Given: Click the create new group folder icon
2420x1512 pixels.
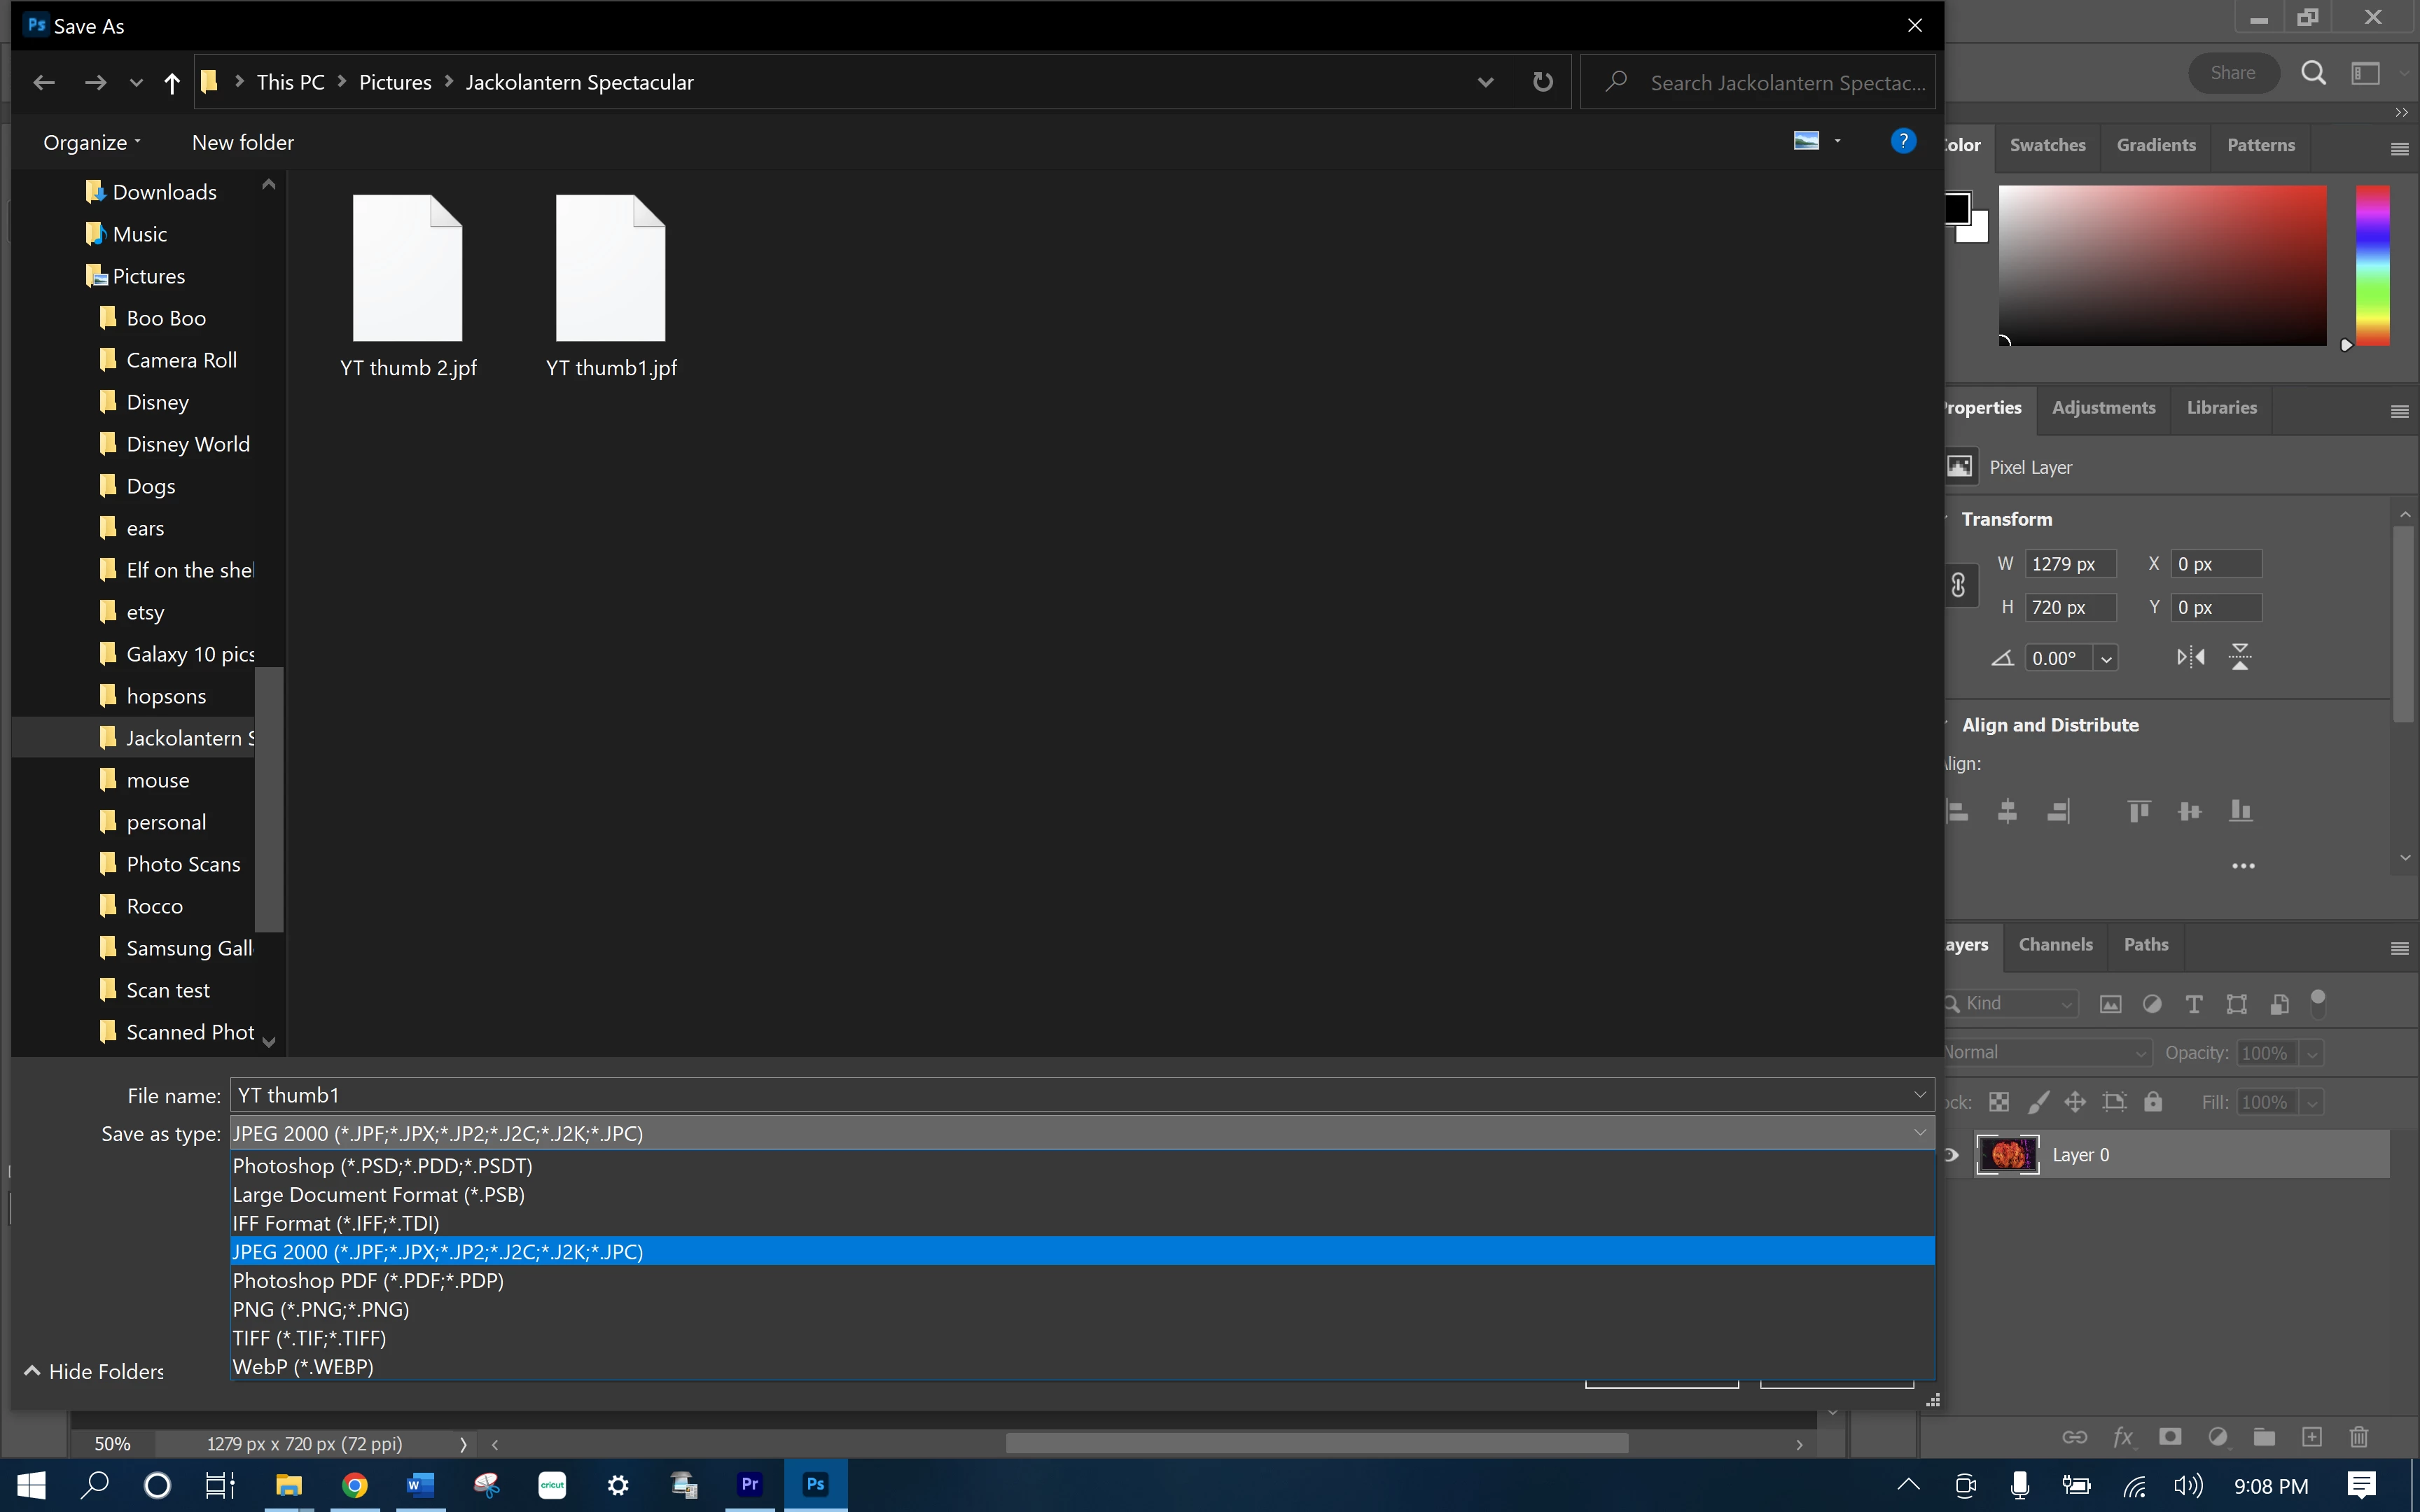Looking at the screenshot, I should tap(2264, 1437).
